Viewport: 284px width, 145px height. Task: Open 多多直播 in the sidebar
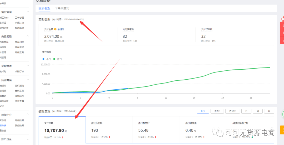pyautogui.click(x=19, y=101)
